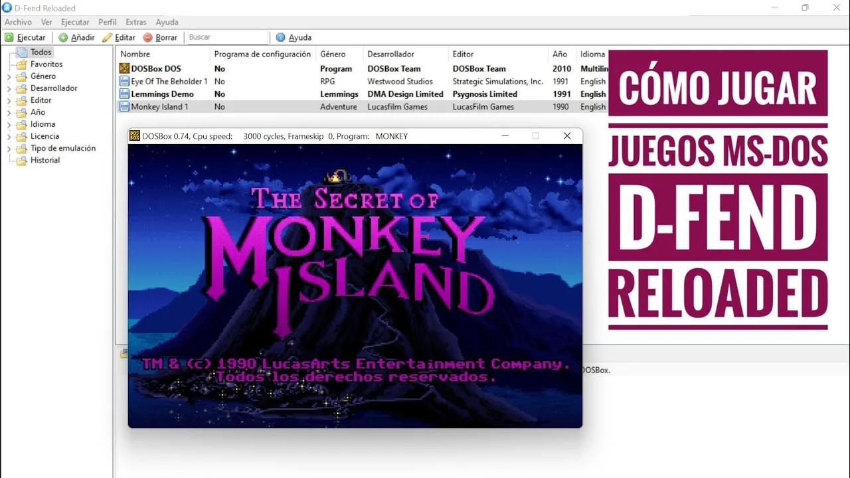
Task: Click the Monkey Island game screen in DOSBox
Action: (x=355, y=285)
